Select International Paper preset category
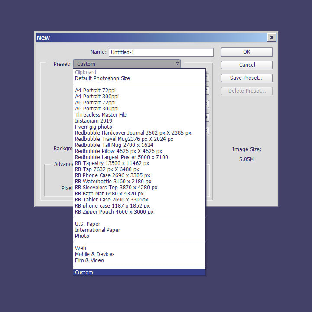Image resolution: width=312 pixels, height=312 pixels. pyautogui.click(x=139, y=230)
